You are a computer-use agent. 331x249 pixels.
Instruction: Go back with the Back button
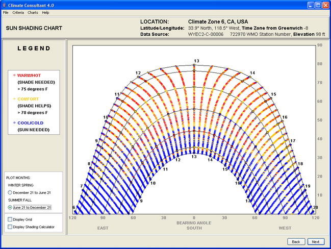296,242
